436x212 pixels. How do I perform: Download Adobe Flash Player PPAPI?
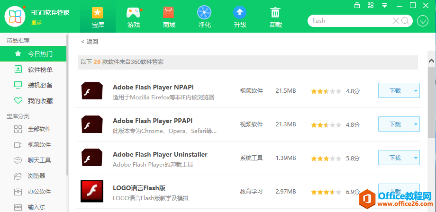[395, 124]
